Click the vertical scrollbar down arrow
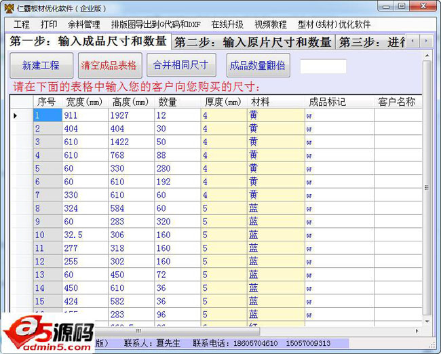 pyautogui.click(x=427, y=321)
